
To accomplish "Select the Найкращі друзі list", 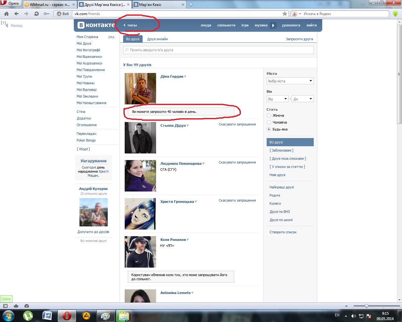I will [x=282, y=187].
